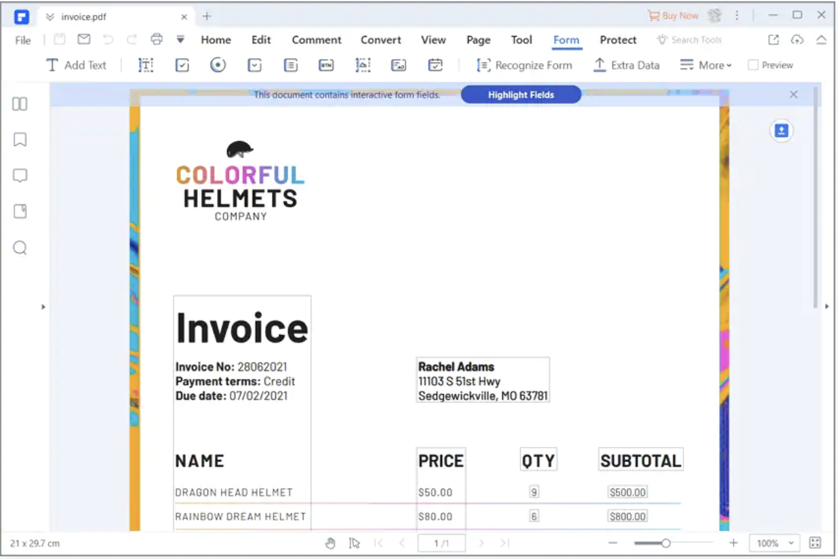Select the list box form tool
This screenshot has width=838, height=559.
290,65
